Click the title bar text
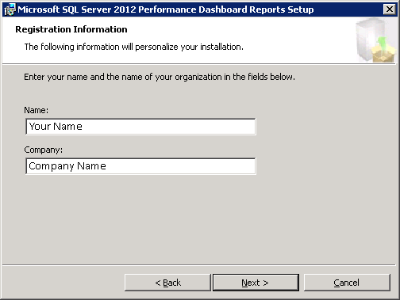Screen dimensions: 400x300 (166, 9)
